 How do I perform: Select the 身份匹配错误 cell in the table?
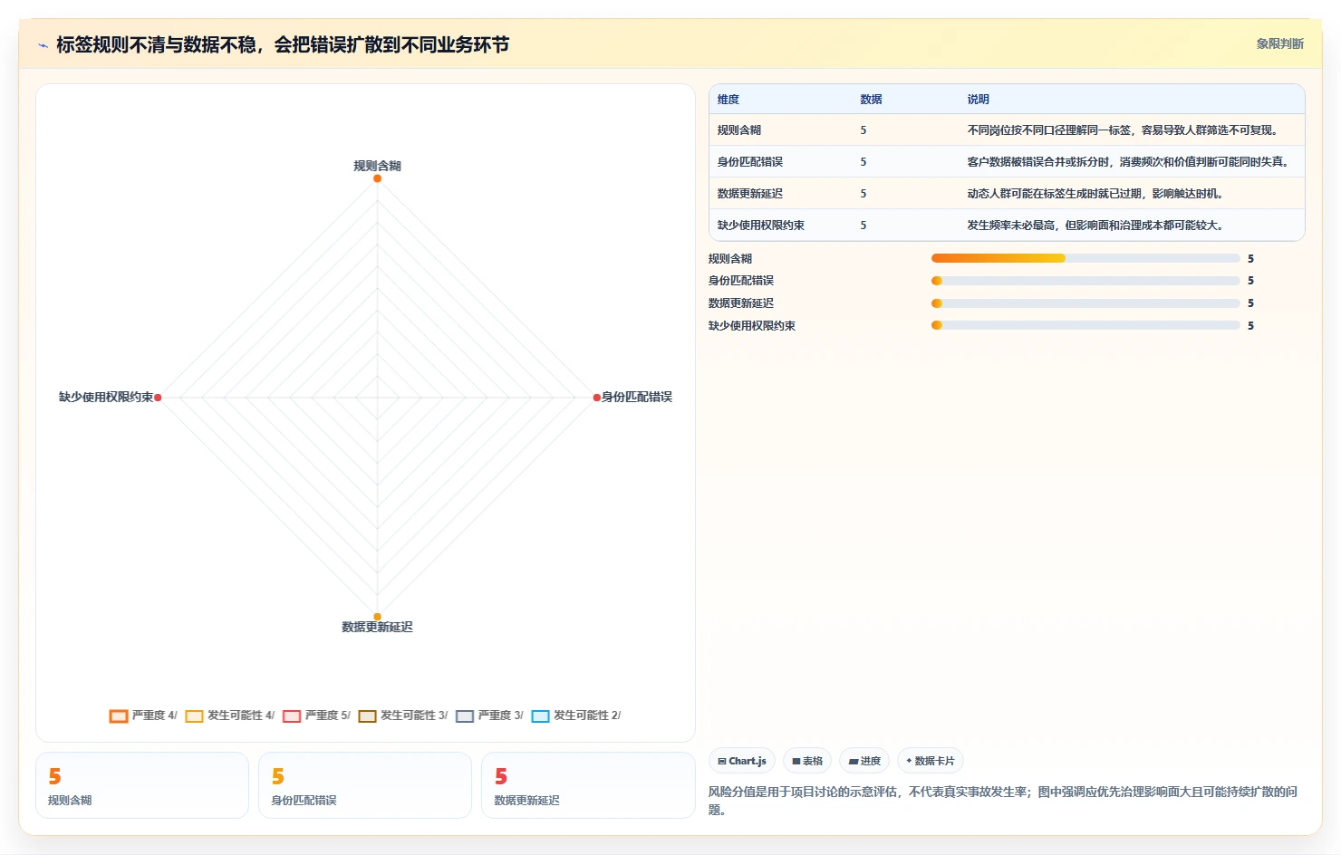(x=750, y=162)
